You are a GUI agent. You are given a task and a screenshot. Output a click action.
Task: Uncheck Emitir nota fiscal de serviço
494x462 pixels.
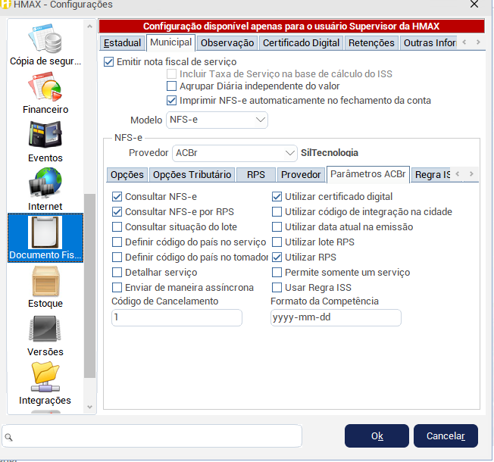[109, 62]
